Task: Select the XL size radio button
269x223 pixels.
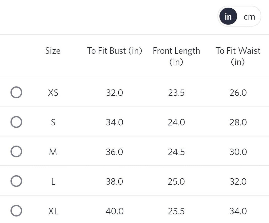Action: pos(16,211)
